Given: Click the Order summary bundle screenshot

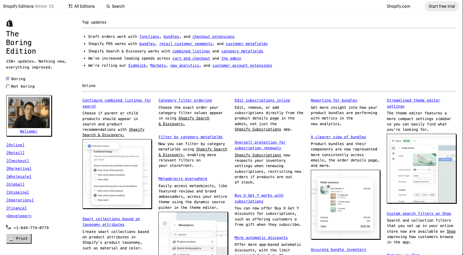Looking at the screenshot, I should pyautogui.click(x=345, y=205).
